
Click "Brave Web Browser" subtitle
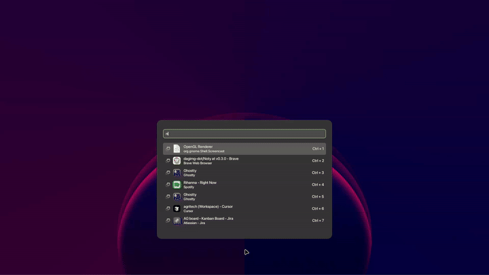[198, 163]
